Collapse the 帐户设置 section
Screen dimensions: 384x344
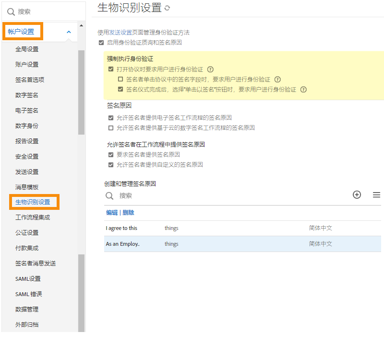[68, 33]
